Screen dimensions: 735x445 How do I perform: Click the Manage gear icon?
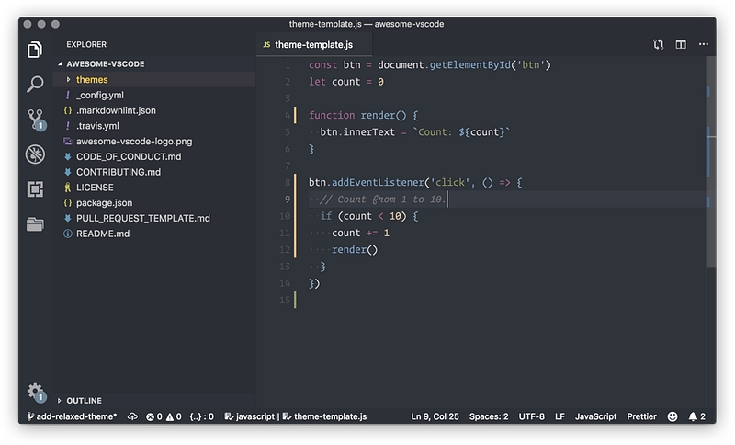click(x=35, y=391)
